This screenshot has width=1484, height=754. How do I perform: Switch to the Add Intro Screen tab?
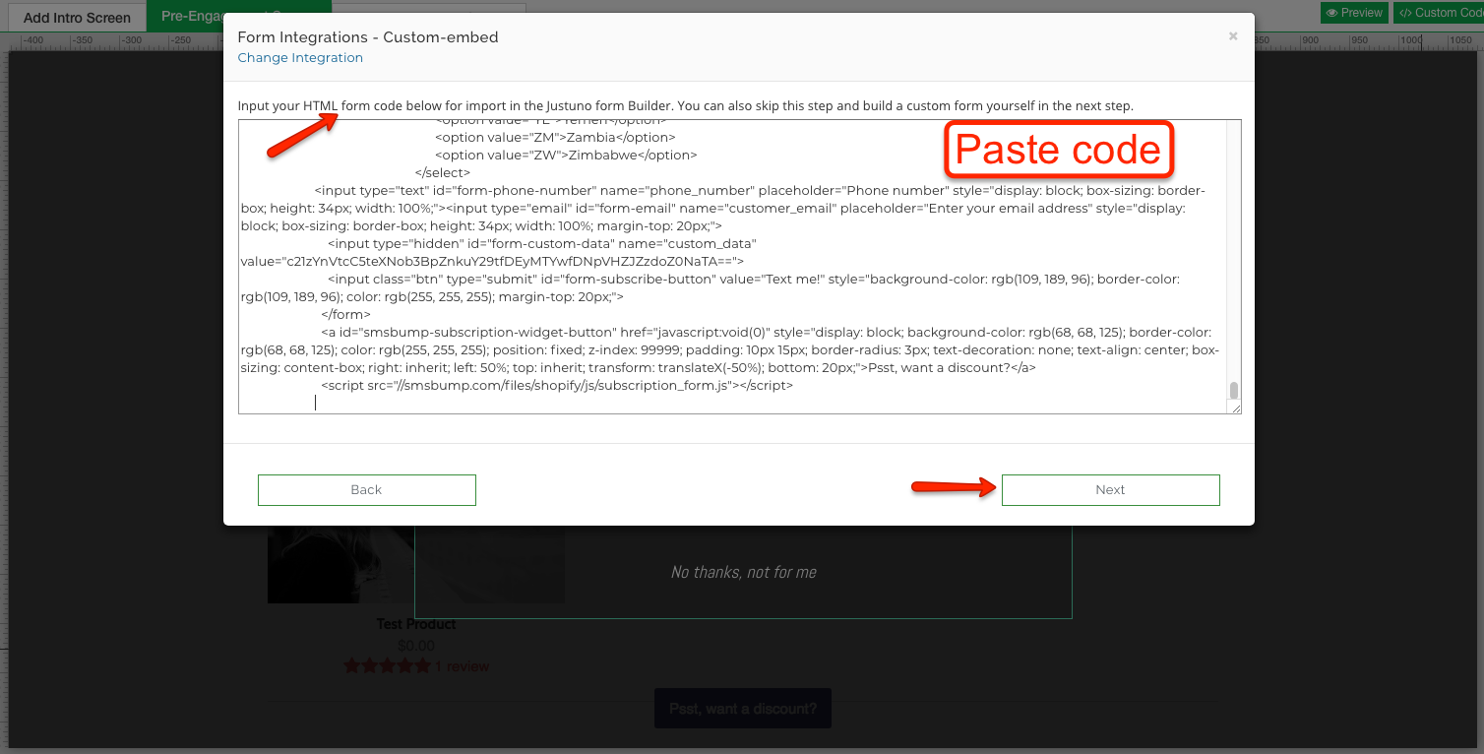77,17
